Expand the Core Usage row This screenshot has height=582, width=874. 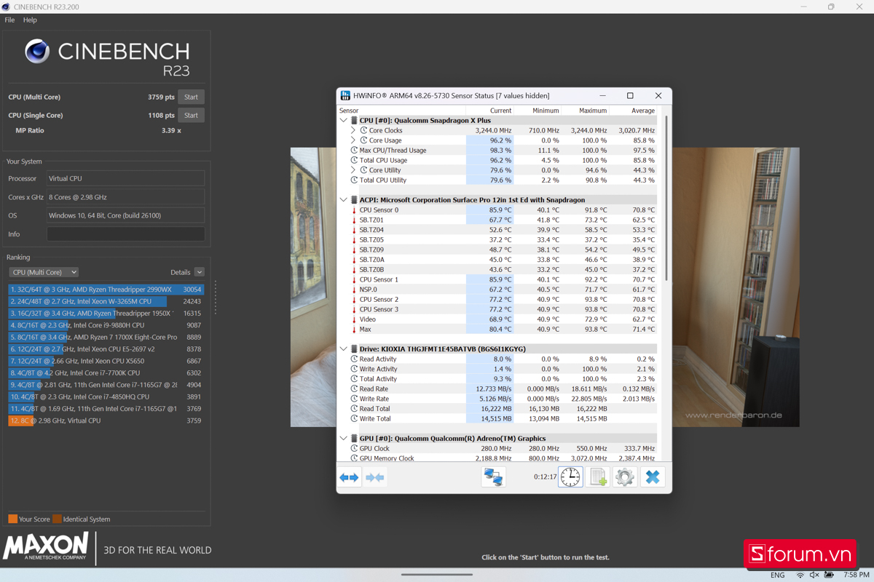353,140
